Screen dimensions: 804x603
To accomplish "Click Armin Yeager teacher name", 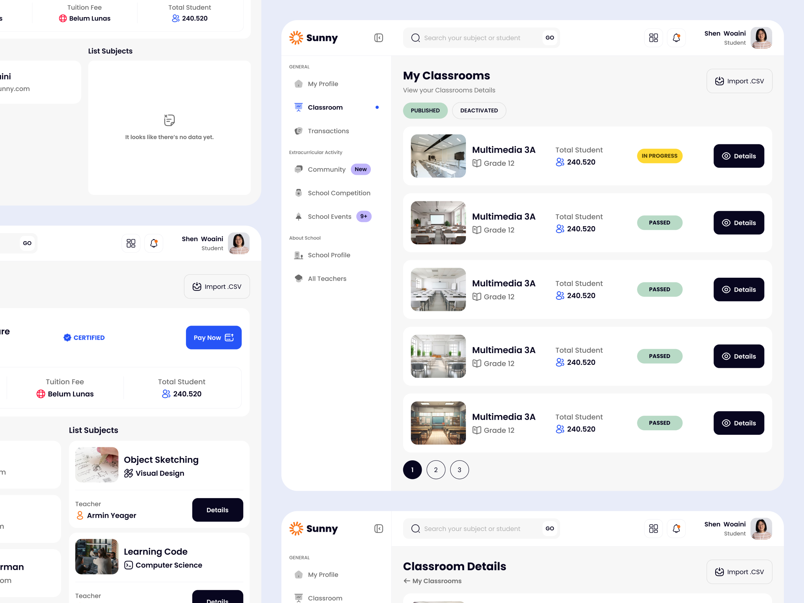I will click(112, 516).
